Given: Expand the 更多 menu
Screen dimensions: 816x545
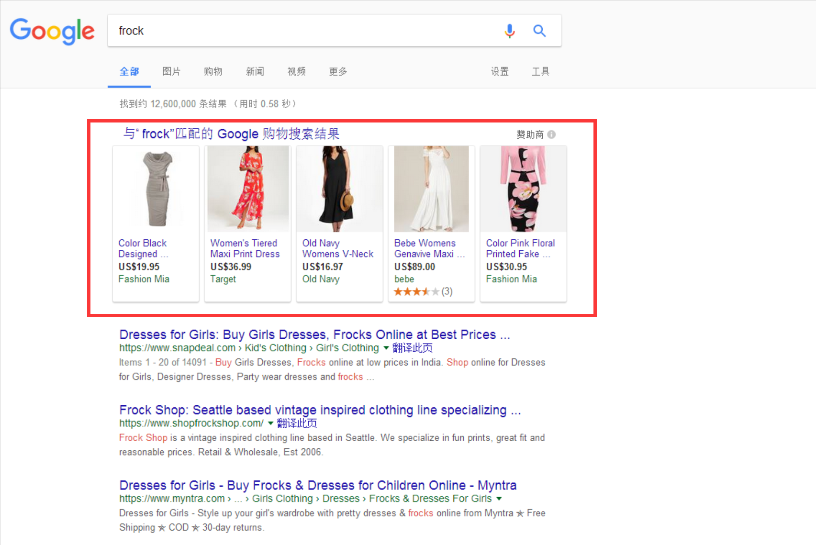Looking at the screenshot, I should tap(338, 72).
